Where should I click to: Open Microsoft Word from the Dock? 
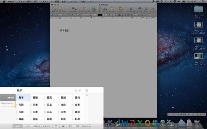pyautogui.click(x=125, y=123)
